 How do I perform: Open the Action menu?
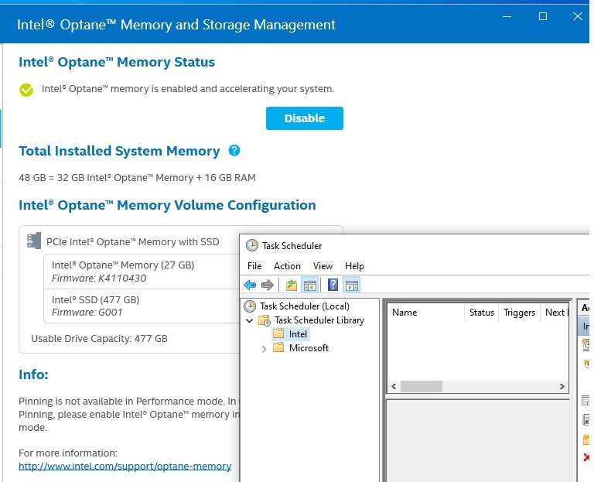point(287,266)
